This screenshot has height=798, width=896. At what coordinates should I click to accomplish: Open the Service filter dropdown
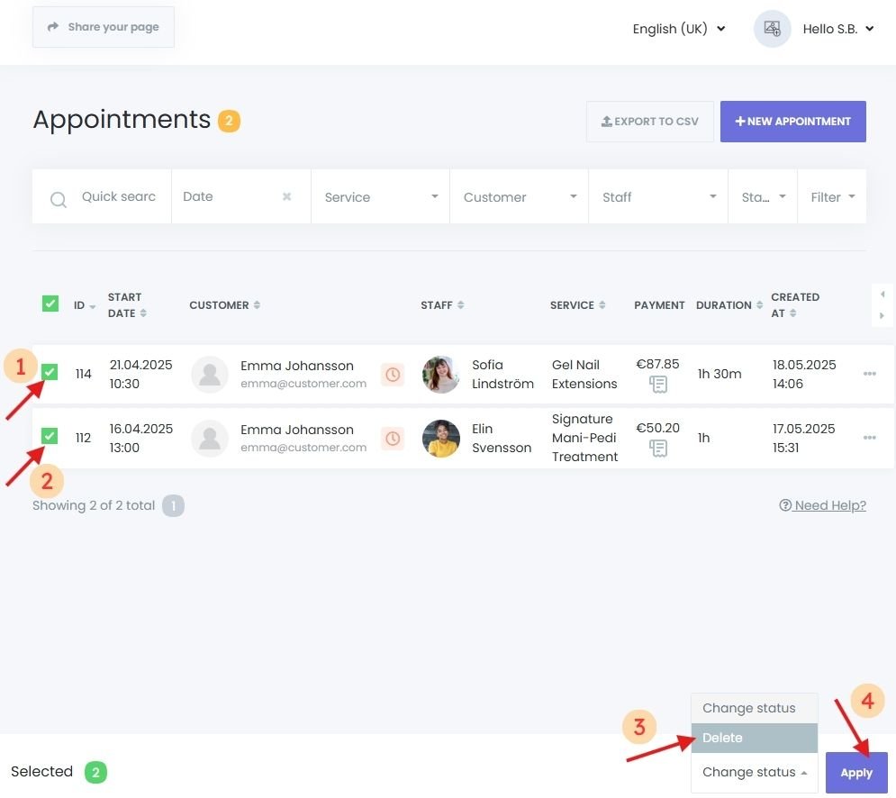[379, 196]
